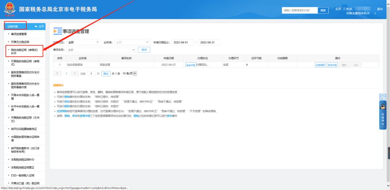Open 开具中央非税收入统一票据 menu item

25,97
